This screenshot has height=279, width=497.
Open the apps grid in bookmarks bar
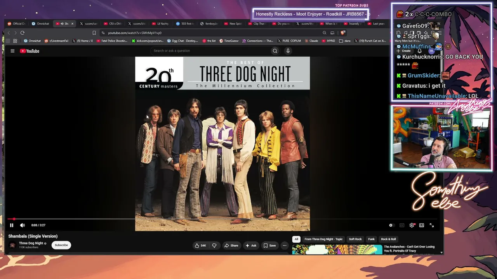click(x=15, y=41)
